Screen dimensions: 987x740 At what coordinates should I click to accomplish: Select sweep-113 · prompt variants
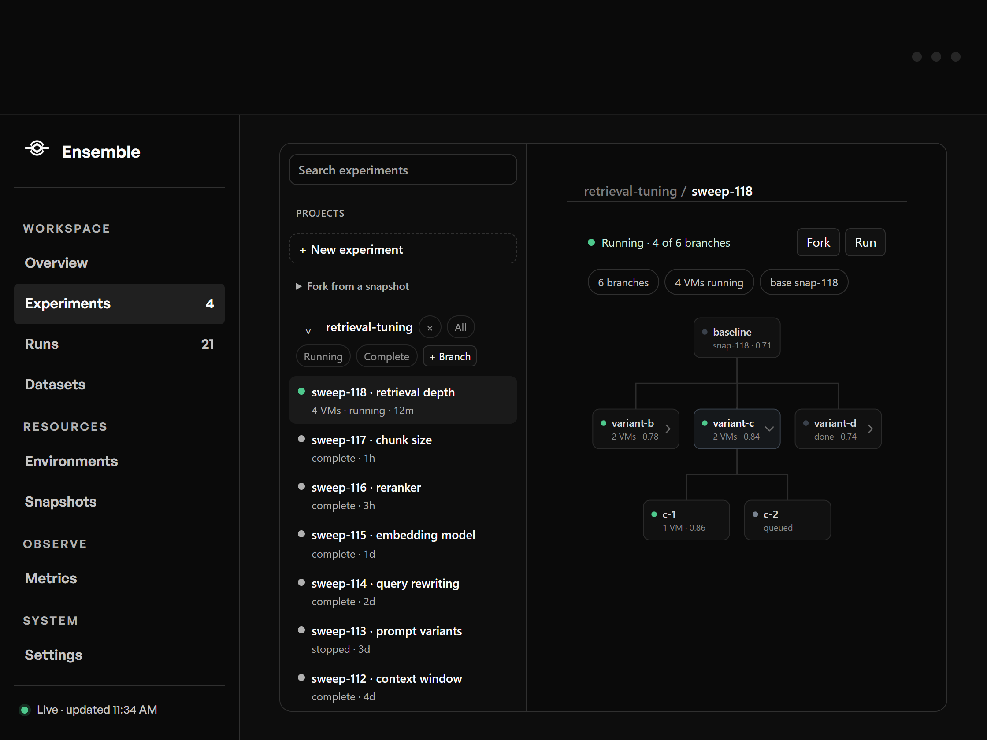pyautogui.click(x=403, y=640)
